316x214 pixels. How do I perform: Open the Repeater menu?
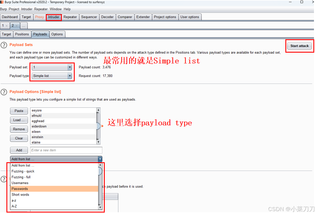pyautogui.click(x=41, y=9)
